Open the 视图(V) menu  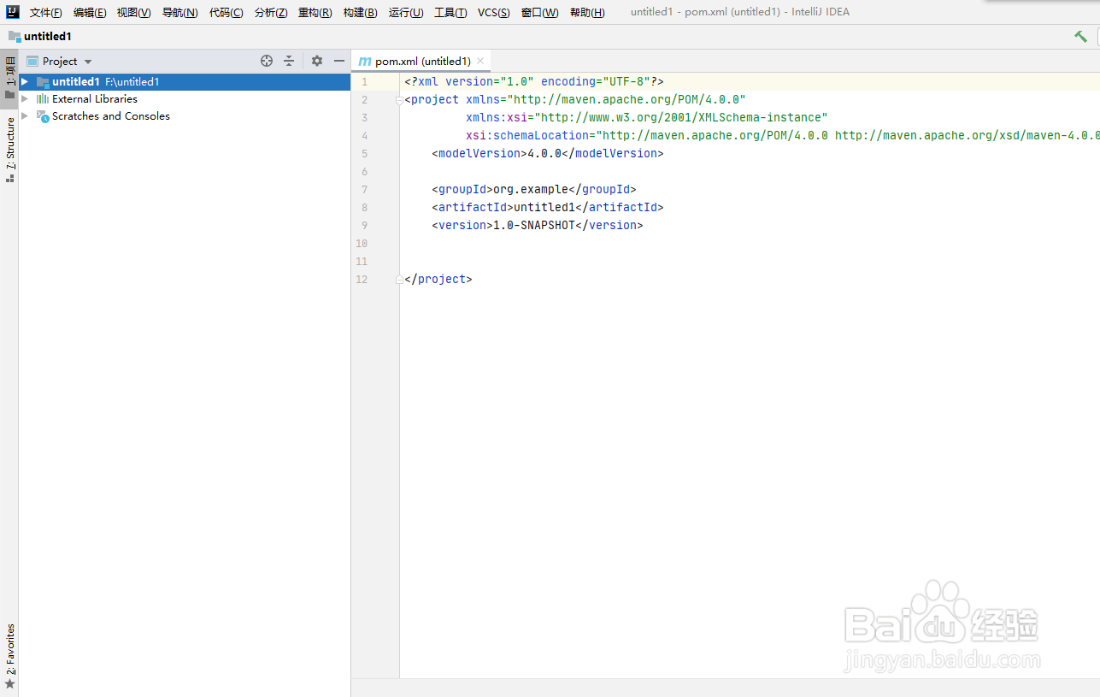134,13
